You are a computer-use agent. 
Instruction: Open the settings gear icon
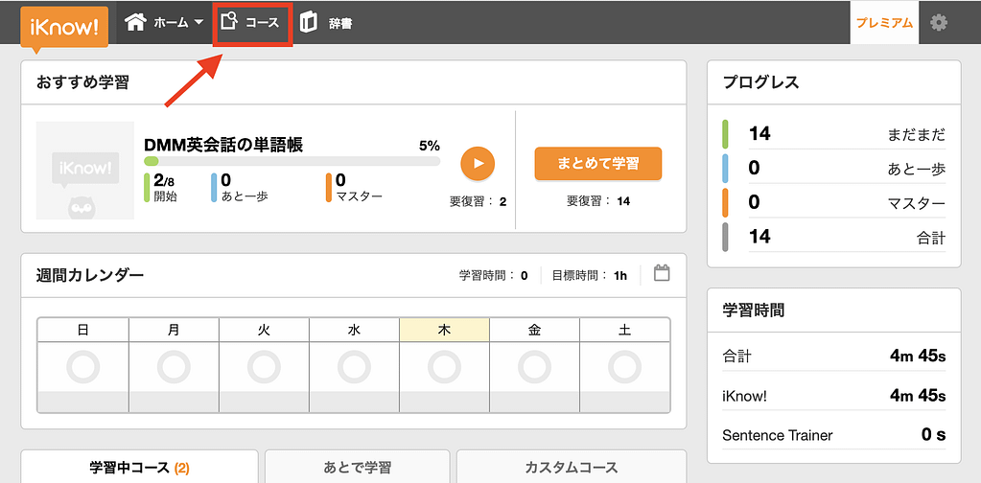[939, 22]
